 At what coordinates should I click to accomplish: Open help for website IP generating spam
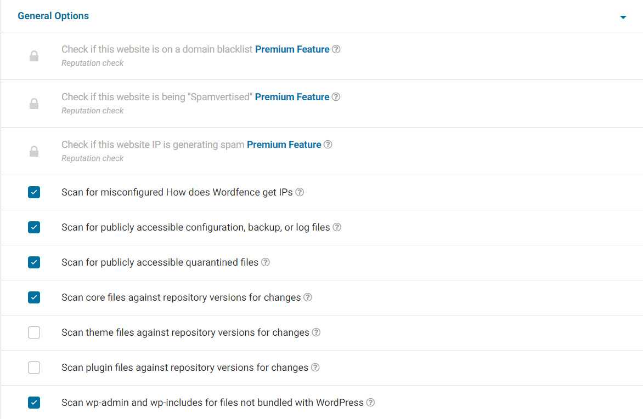click(328, 145)
